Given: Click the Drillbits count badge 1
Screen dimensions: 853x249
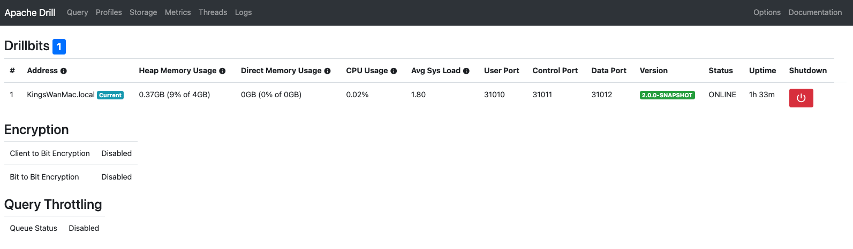Looking at the screenshot, I should [x=59, y=46].
